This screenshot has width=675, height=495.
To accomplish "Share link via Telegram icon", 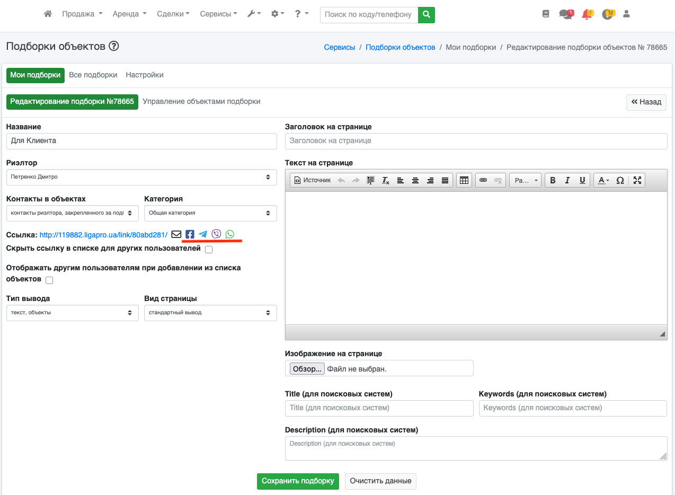I will pyautogui.click(x=203, y=234).
